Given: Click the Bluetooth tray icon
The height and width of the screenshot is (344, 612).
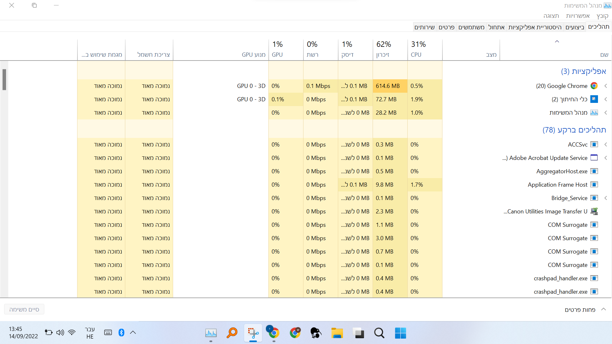Looking at the screenshot, I should coord(121,333).
